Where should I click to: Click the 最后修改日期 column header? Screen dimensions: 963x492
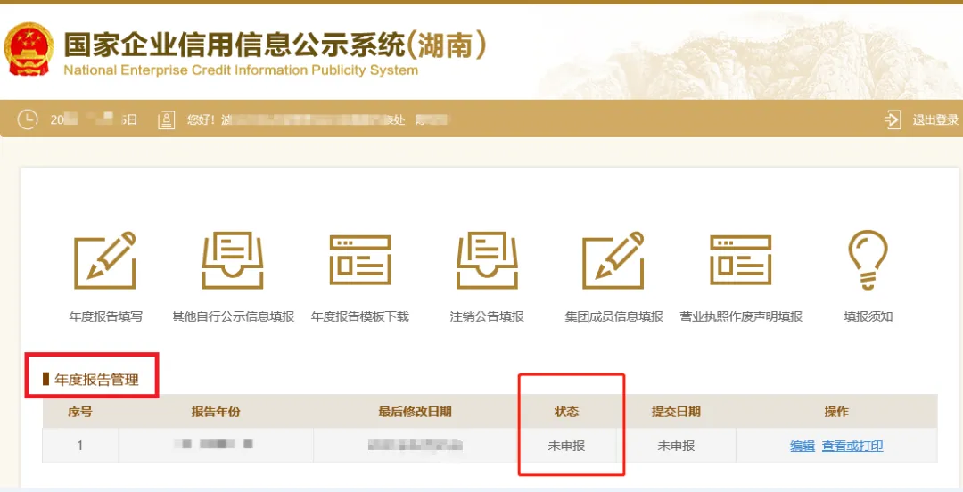[x=416, y=412]
